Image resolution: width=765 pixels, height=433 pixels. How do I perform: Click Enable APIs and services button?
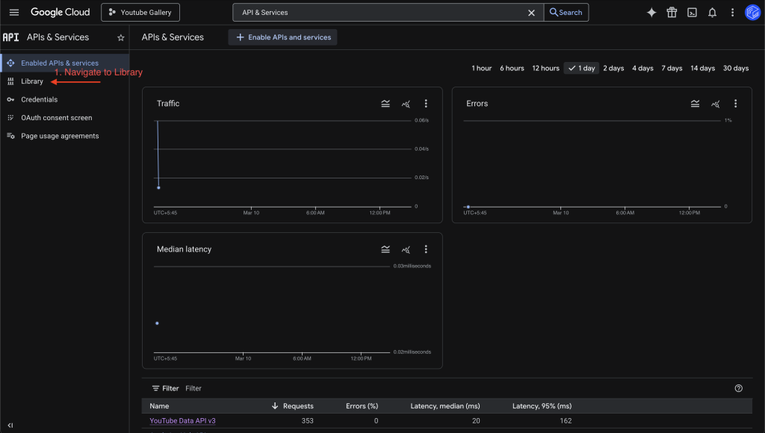pos(282,37)
